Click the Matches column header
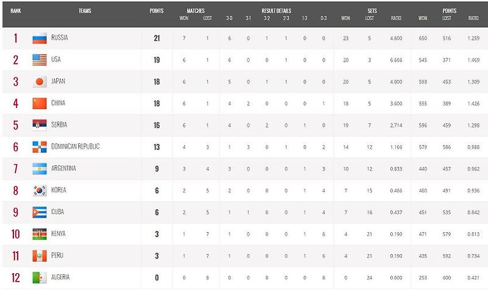Screen dimensions: 488x292 (196, 11)
